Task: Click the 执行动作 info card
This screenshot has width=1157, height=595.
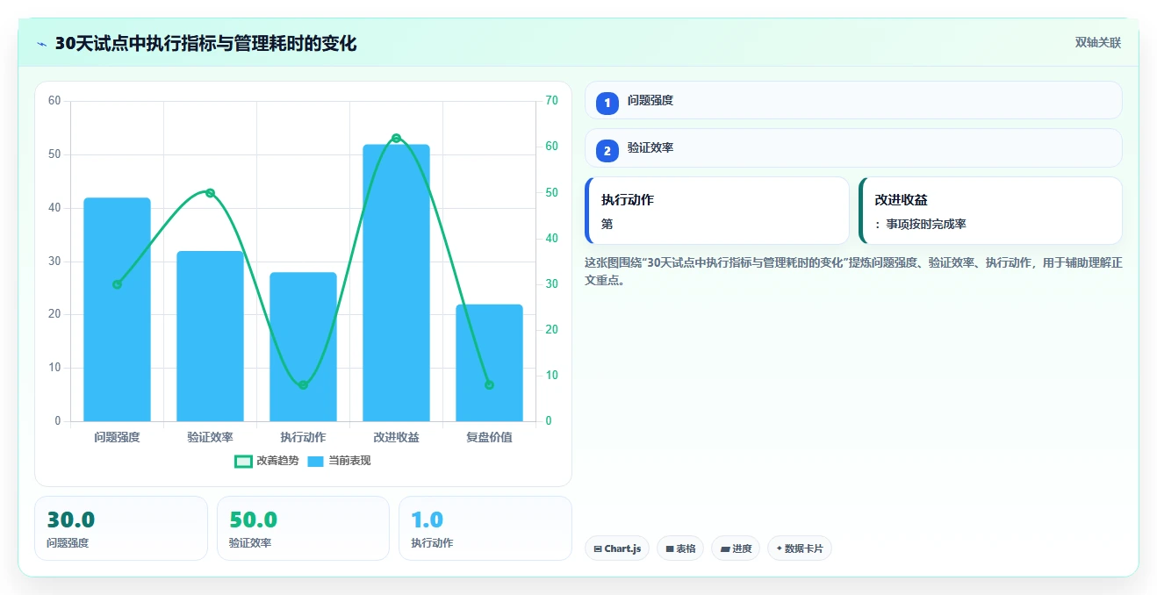Action: [717, 211]
